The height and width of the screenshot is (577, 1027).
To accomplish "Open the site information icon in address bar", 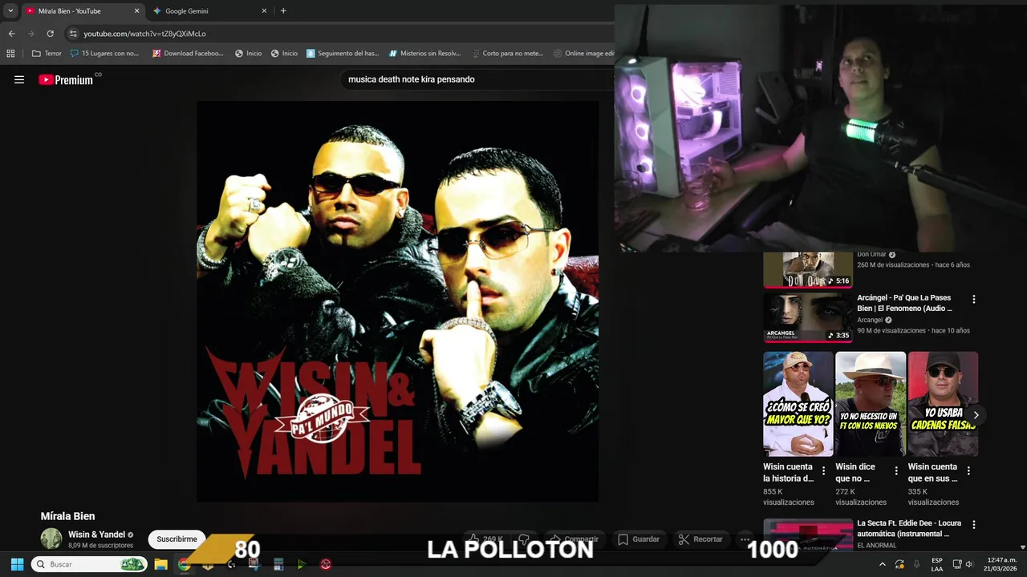I will coord(74,34).
